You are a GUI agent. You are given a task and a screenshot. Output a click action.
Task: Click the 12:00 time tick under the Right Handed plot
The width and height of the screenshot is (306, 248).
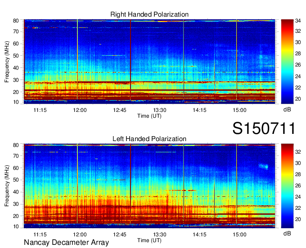click(80, 110)
